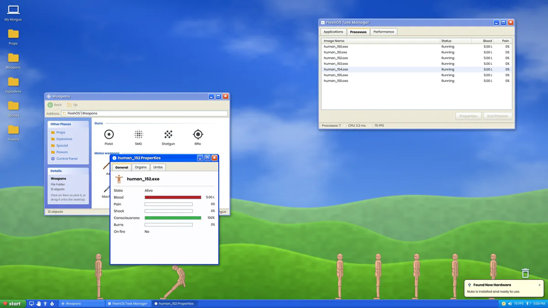Click the trash bin icon on desktop
This screenshot has width=548, height=308.
coord(525,273)
